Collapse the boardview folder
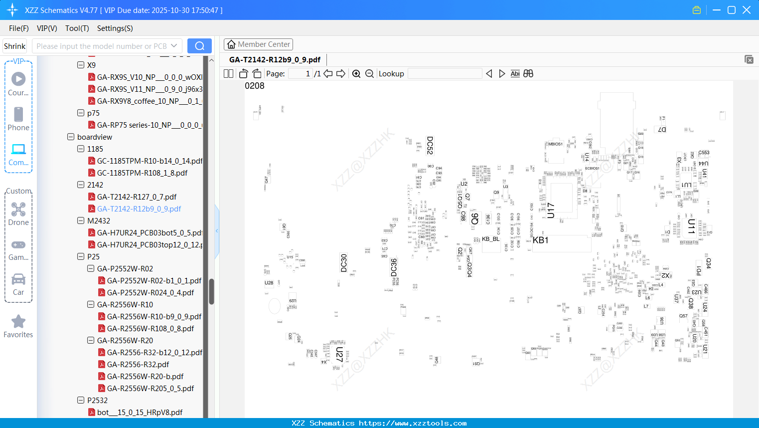The image size is (759, 428). (71, 137)
